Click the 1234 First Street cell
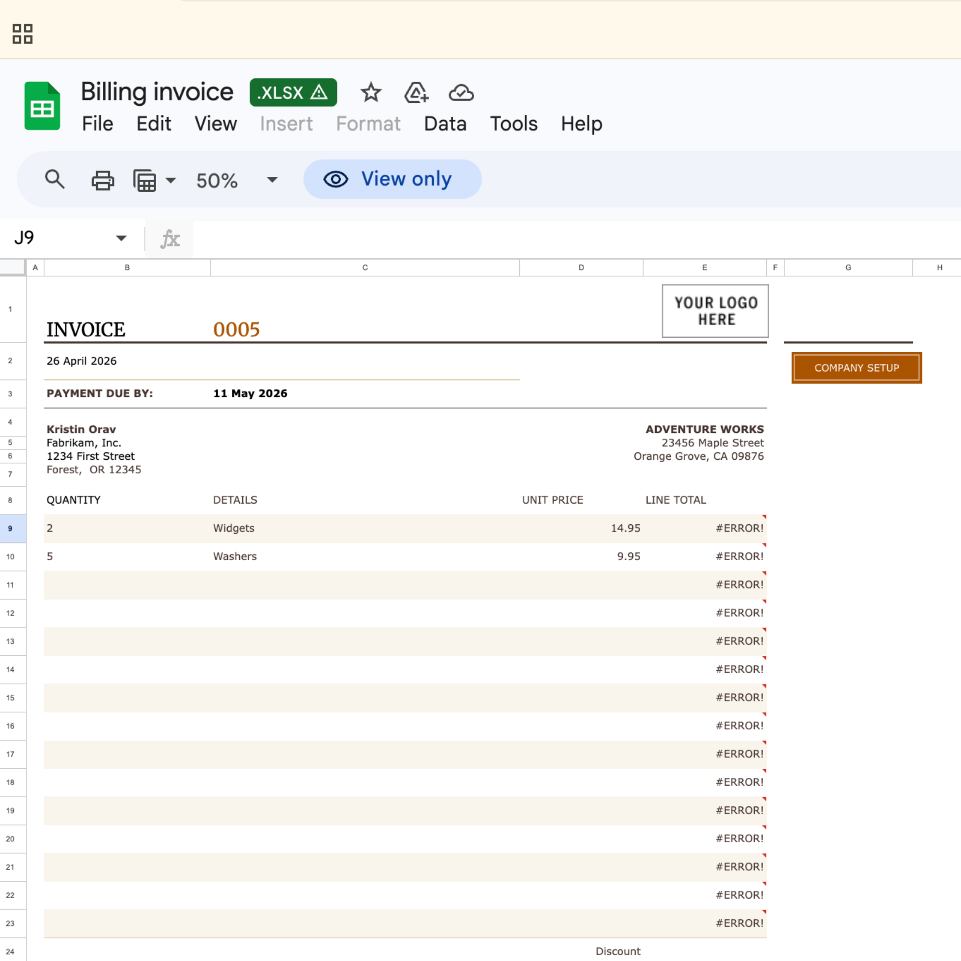This screenshot has width=961, height=961. point(90,456)
